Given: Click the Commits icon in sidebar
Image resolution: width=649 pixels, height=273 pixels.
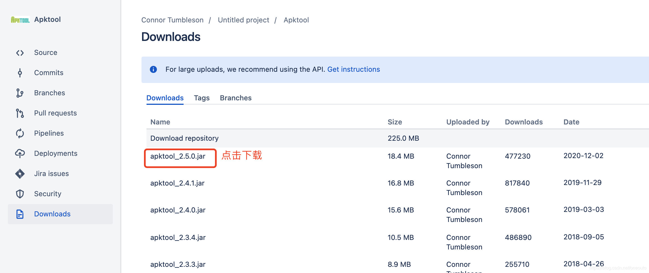Looking at the screenshot, I should 20,73.
